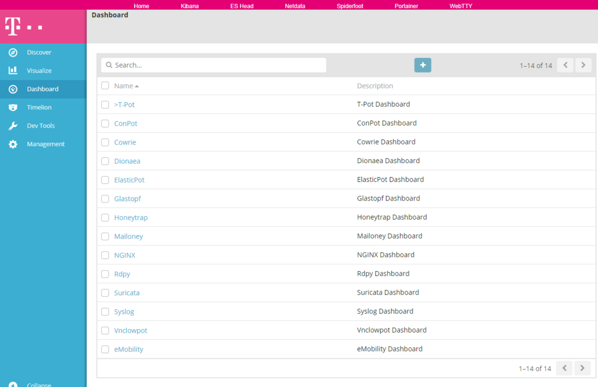Open Spiderfoot from top bar
This screenshot has height=387, width=598.
pos(350,6)
